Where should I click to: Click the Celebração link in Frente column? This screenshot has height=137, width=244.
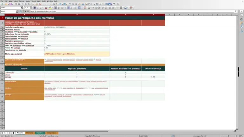point(9,72)
